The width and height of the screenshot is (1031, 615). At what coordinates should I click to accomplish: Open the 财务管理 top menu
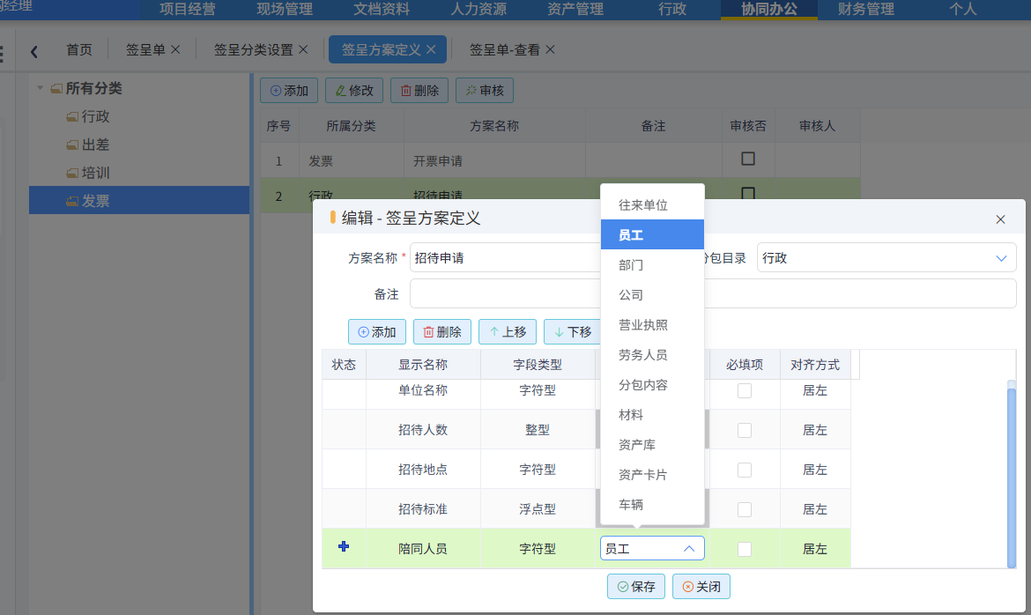click(x=866, y=9)
